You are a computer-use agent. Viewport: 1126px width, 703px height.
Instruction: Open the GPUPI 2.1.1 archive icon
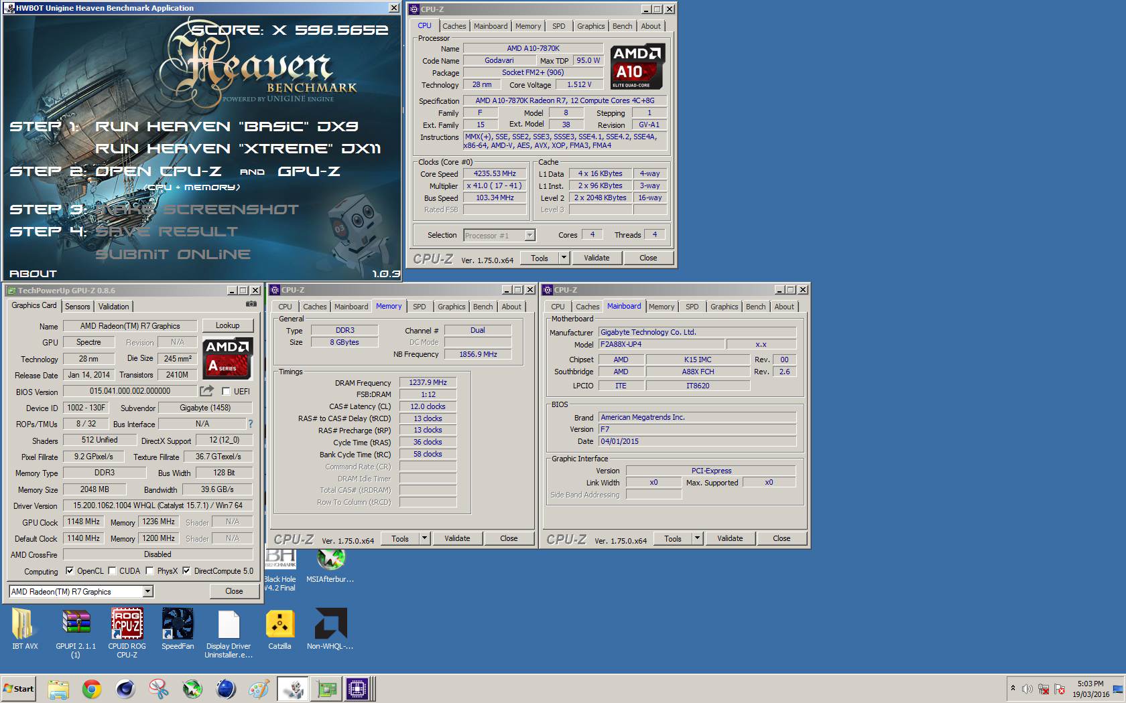(76, 633)
